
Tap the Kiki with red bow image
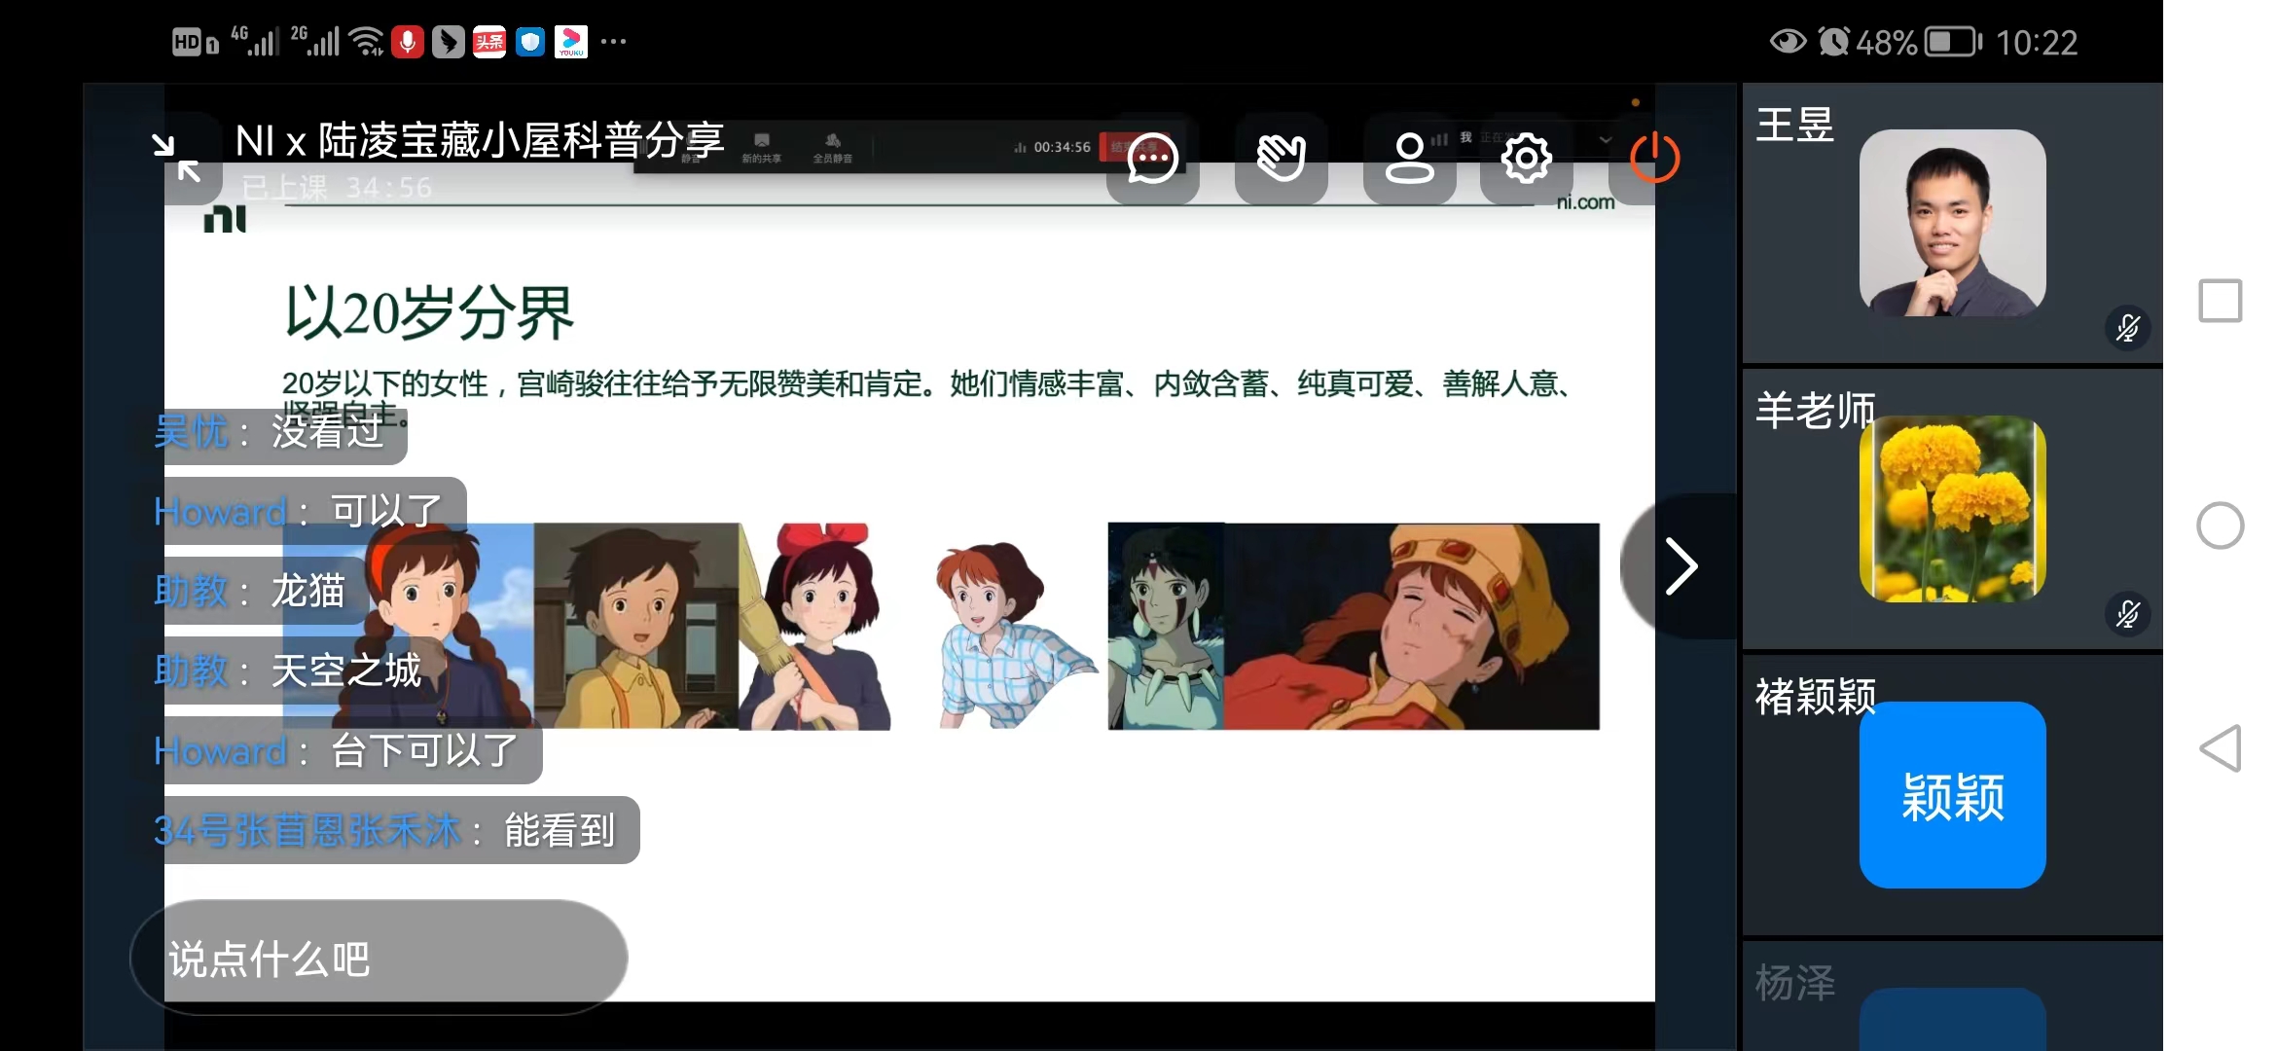coord(815,627)
